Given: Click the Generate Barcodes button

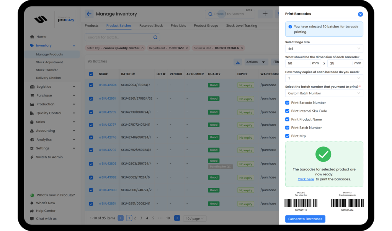Looking at the screenshot, I should (x=305, y=219).
